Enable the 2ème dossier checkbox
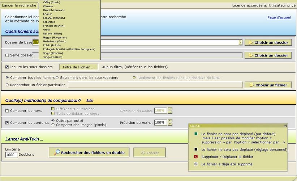 coord(7,55)
